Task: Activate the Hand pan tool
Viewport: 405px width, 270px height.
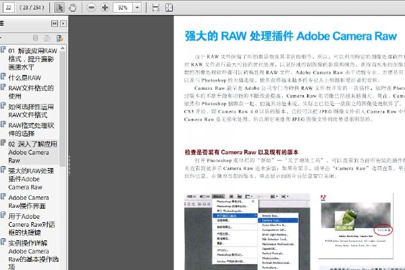Action: [x=73, y=7]
